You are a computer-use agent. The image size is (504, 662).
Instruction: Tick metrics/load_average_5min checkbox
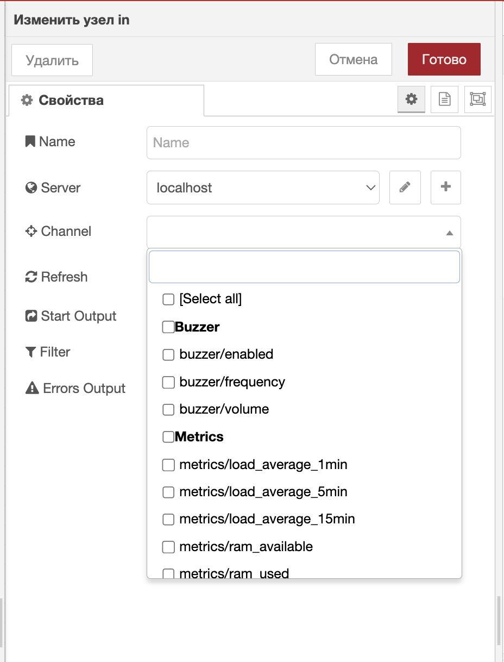pos(168,492)
